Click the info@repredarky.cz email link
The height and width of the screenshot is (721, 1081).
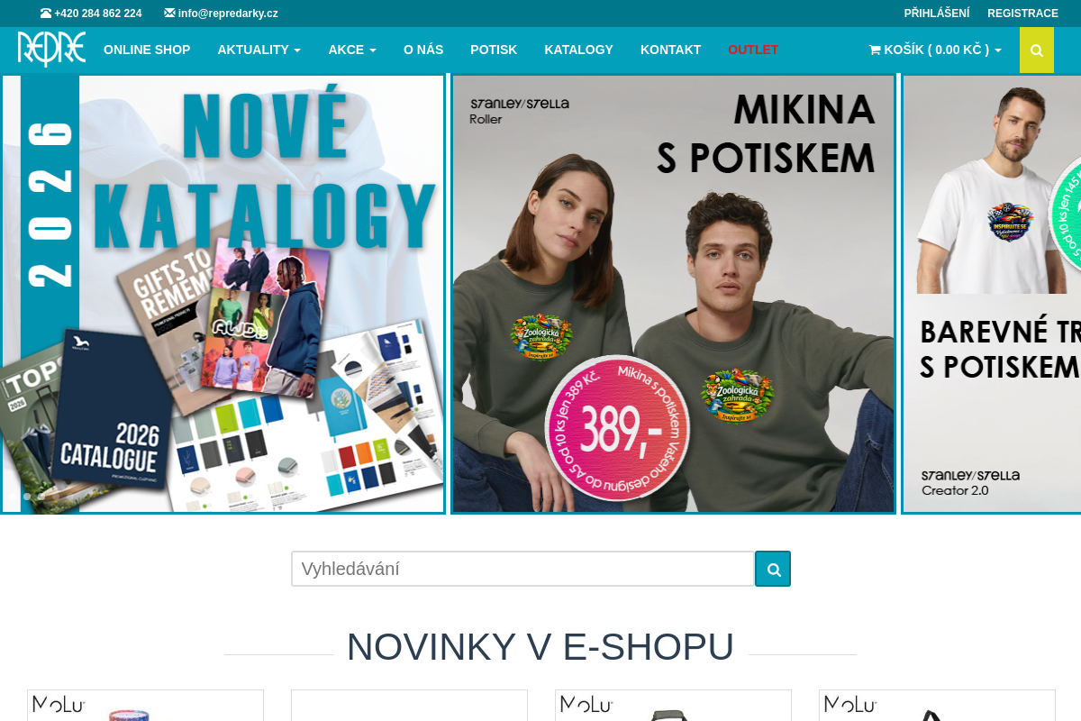tap(228, 14)
